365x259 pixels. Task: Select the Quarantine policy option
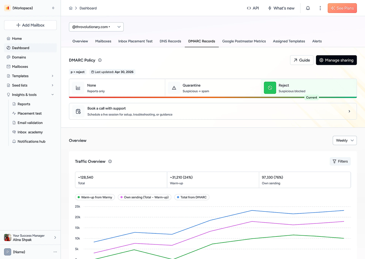[213, 88]
